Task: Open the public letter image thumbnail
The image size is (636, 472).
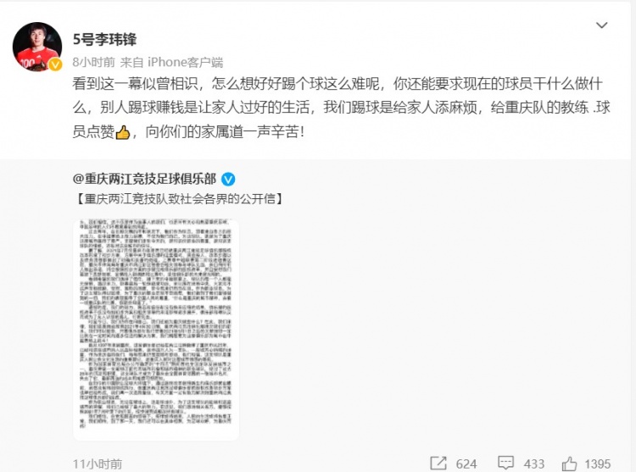Action: point(156,330)
